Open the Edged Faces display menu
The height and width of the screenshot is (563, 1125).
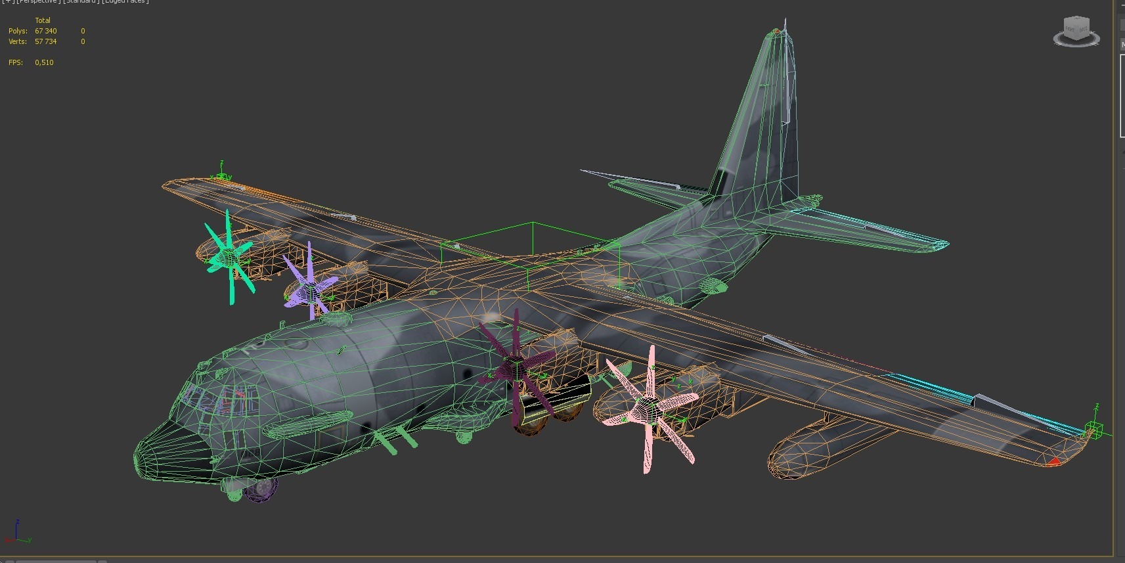125,2
